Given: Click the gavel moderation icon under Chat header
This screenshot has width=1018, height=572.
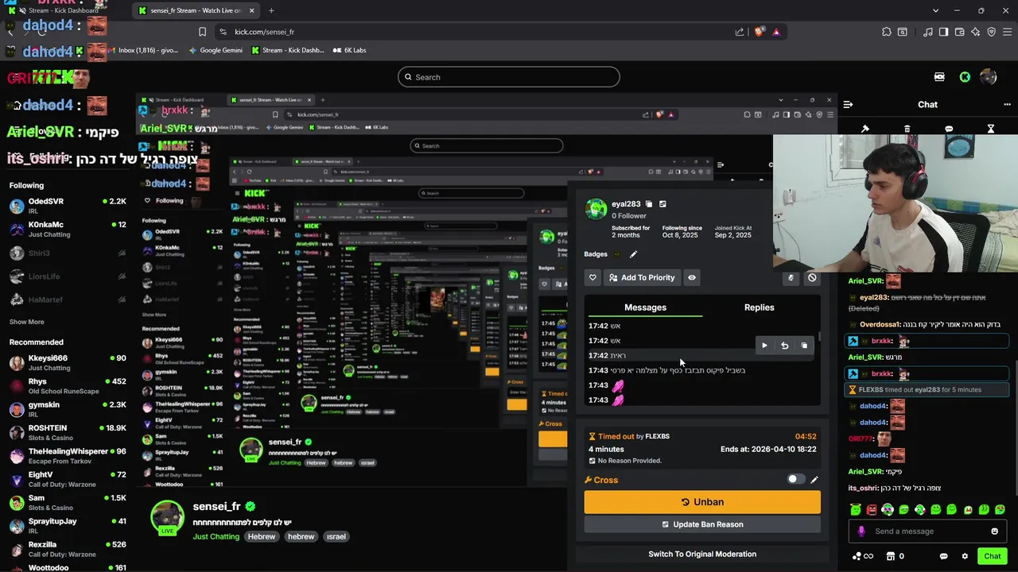Looking at the screenshot, I should tap(865, 129).
